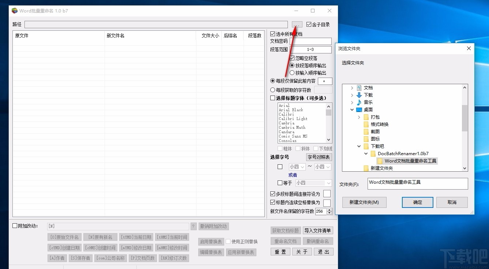Click the 文档 document icon in folder tree
Image resolution: width=489 pixels, height=269 pixels.
click(x=359, y=88)
